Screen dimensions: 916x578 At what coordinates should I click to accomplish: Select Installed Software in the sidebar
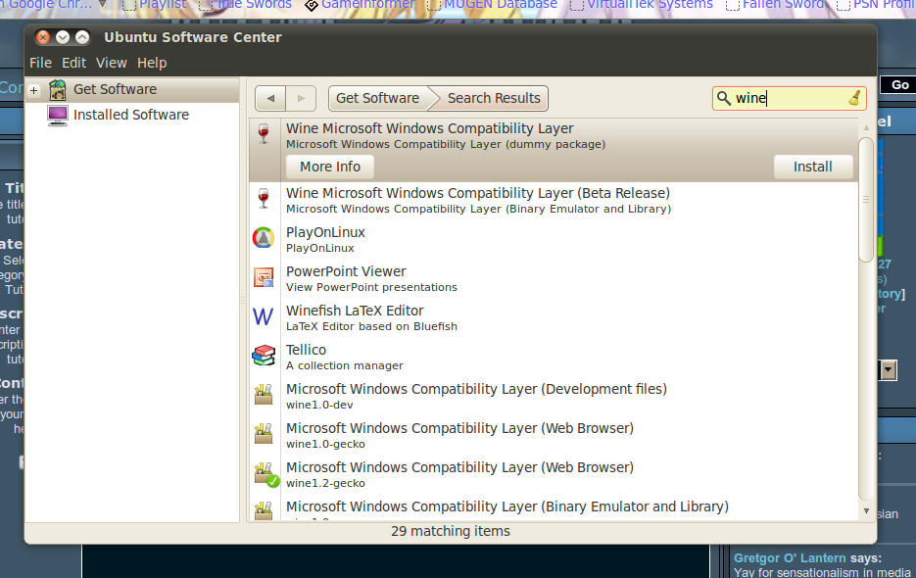point(131,115)
